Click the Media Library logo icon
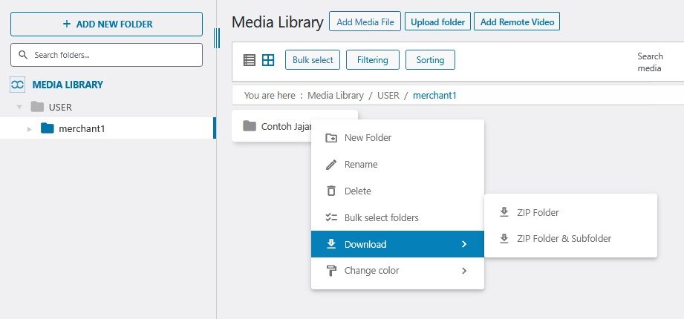This screenshot has height=319, width=684. pos(18,85)
